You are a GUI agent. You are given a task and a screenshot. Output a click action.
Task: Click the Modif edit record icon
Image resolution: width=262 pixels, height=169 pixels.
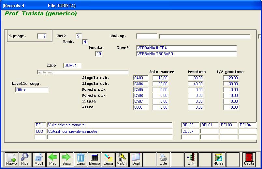pyautogui.click(x=39, y=160)
